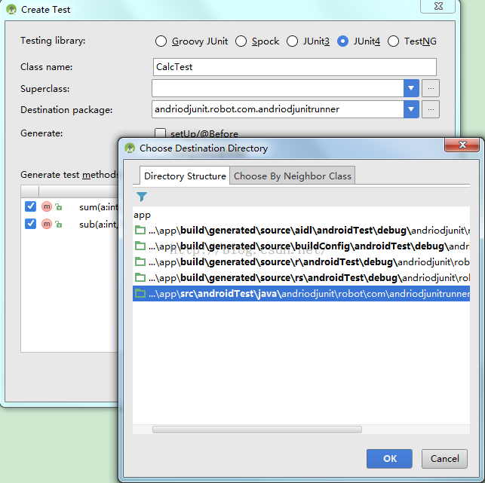
Task: Click the method icon next to sub
Action: [x=47, y=224]
